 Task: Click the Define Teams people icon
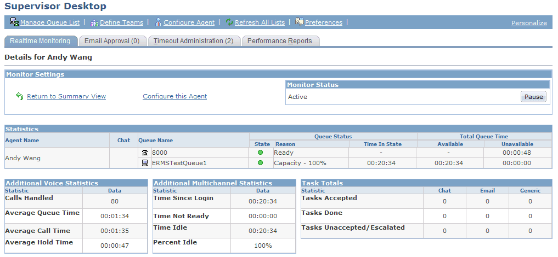[x=94, y=22]
